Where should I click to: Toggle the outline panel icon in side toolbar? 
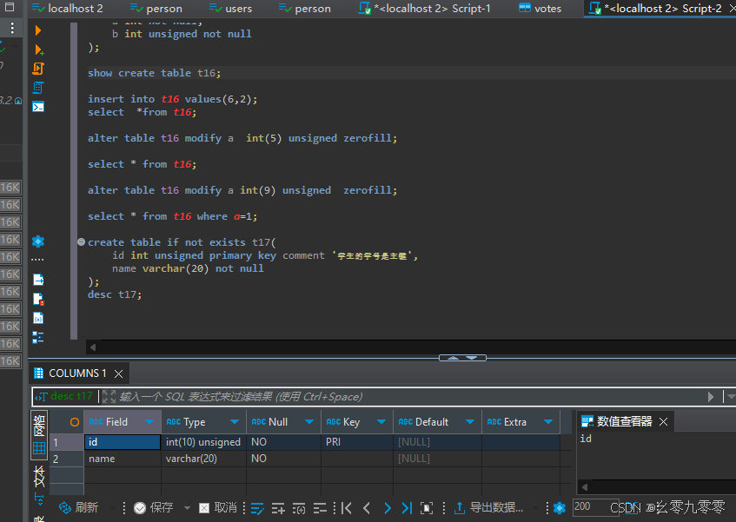coord(38,337)
